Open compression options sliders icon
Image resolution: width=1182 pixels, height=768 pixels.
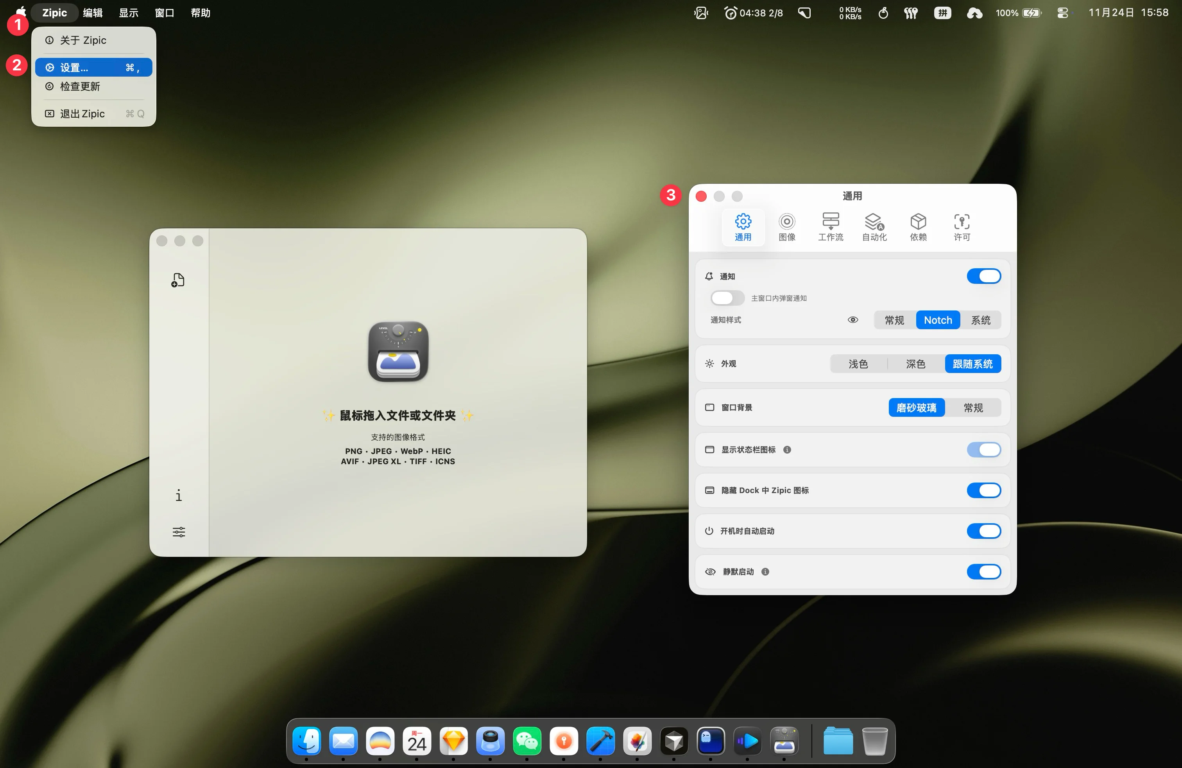[179, 532]
